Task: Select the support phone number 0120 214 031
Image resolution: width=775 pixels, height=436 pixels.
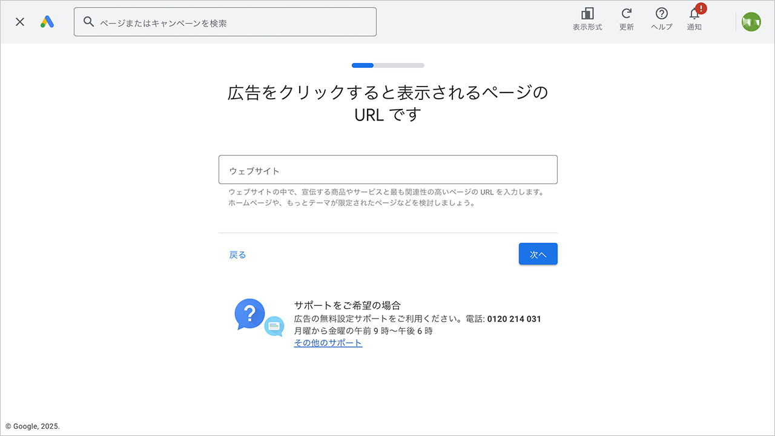Action: pos(513,319)
